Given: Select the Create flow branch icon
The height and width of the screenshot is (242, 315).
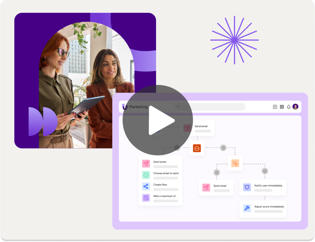Looking at the screenshot, I should pyautogui.click(x=146, y=186).
